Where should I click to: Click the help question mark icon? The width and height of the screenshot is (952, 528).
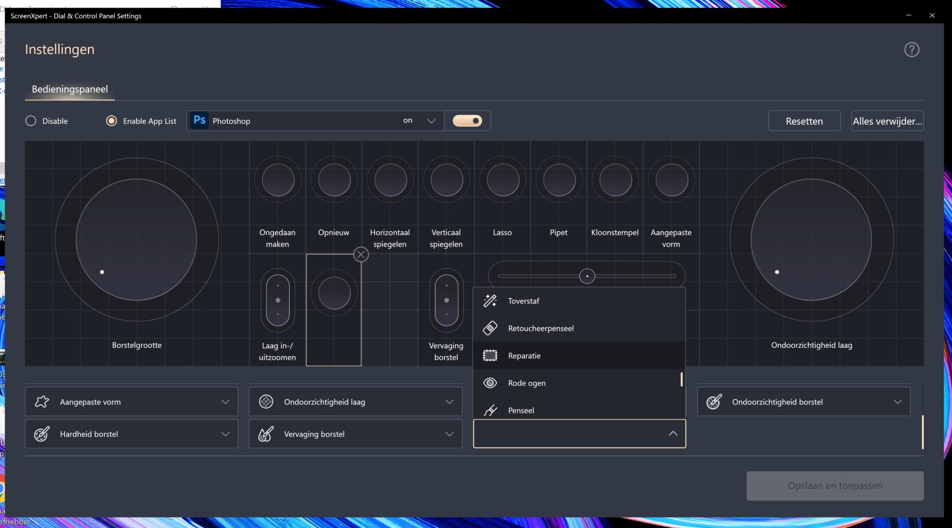pyautogui.click(x=912, y=50)
